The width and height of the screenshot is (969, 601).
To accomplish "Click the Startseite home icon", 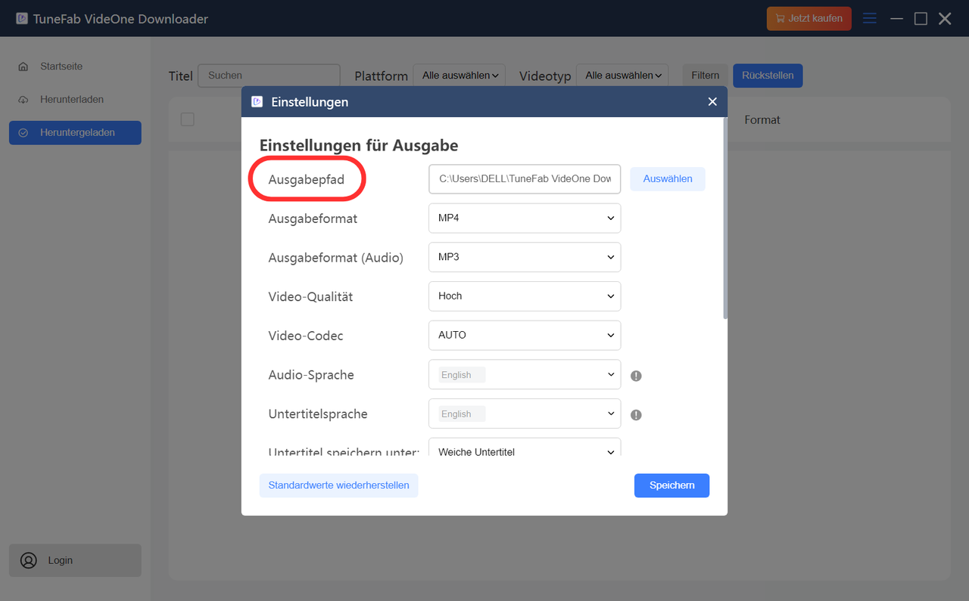I will pyautogui.click(x=23, y=67).
